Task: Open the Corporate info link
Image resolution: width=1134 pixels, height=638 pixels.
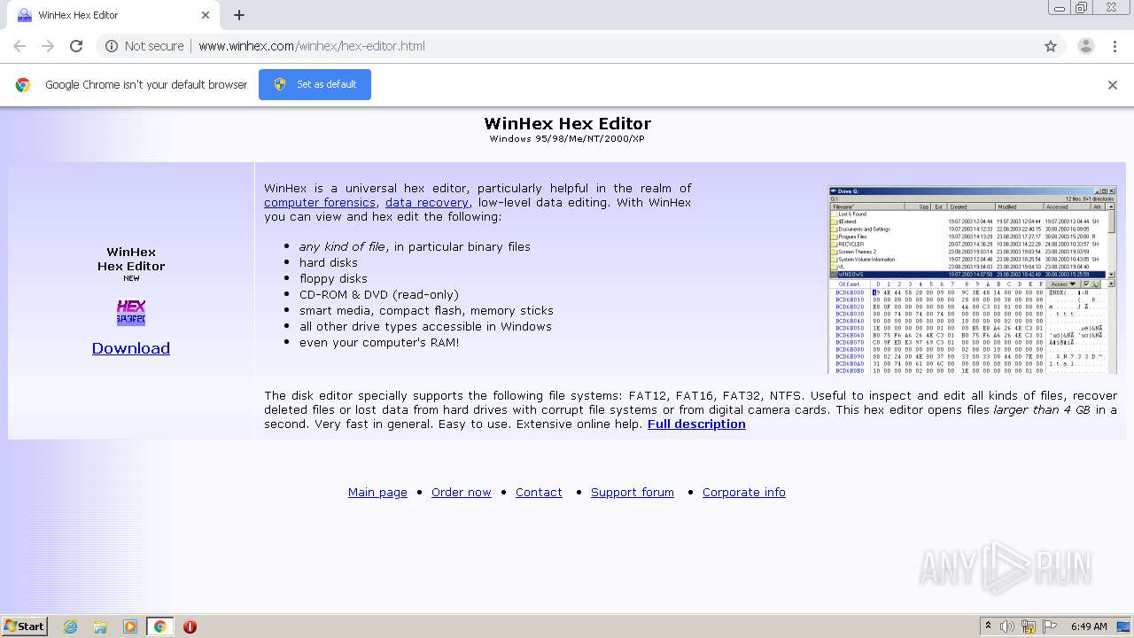Action: click(744, 493)
